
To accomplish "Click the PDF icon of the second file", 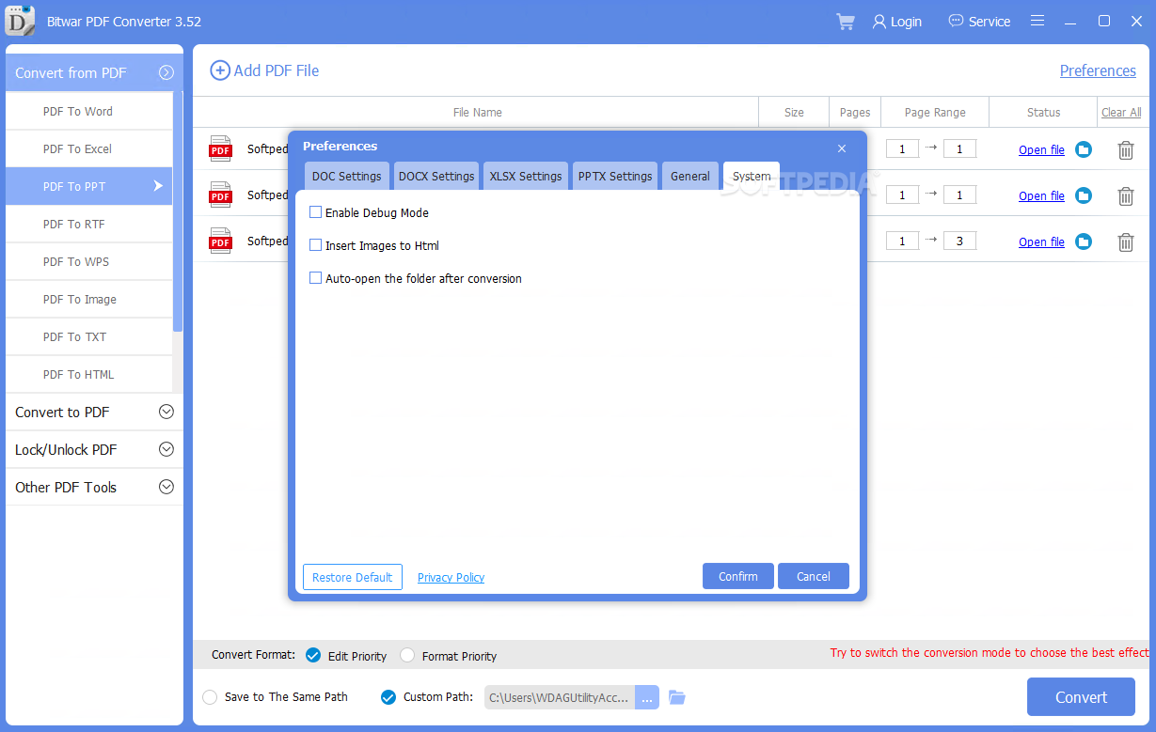I will pos(220,195).
